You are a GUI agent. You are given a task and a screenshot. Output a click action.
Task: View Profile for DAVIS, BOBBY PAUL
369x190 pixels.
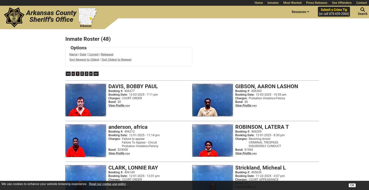click(x=119, y=106)
